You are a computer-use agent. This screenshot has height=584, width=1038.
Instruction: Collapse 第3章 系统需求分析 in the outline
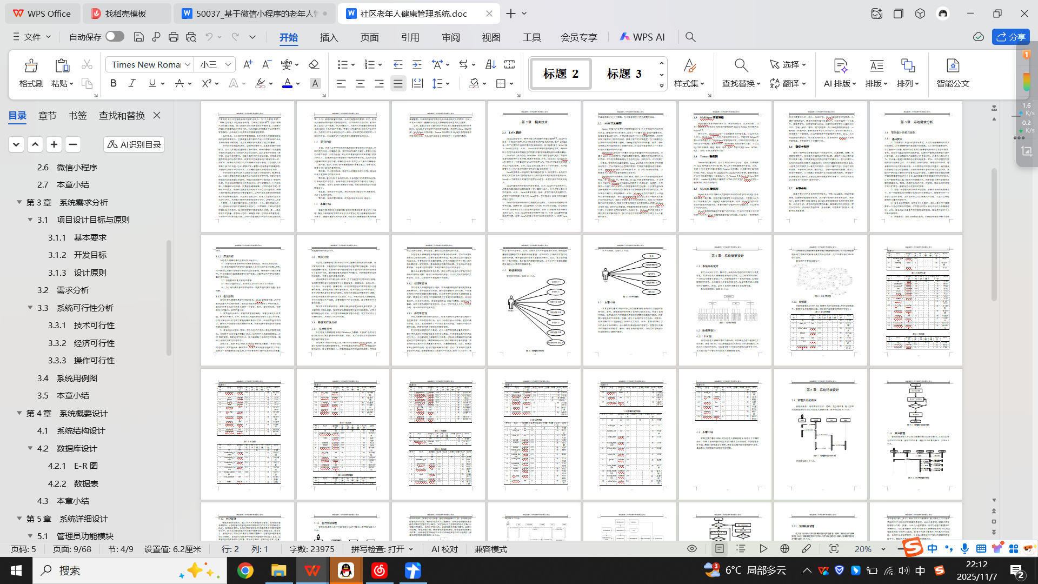click(19, 202)
